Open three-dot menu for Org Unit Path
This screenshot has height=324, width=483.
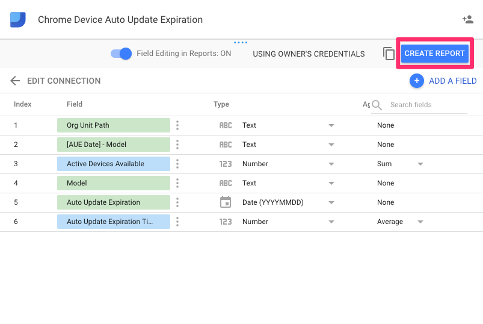click(x=177, y=125)
